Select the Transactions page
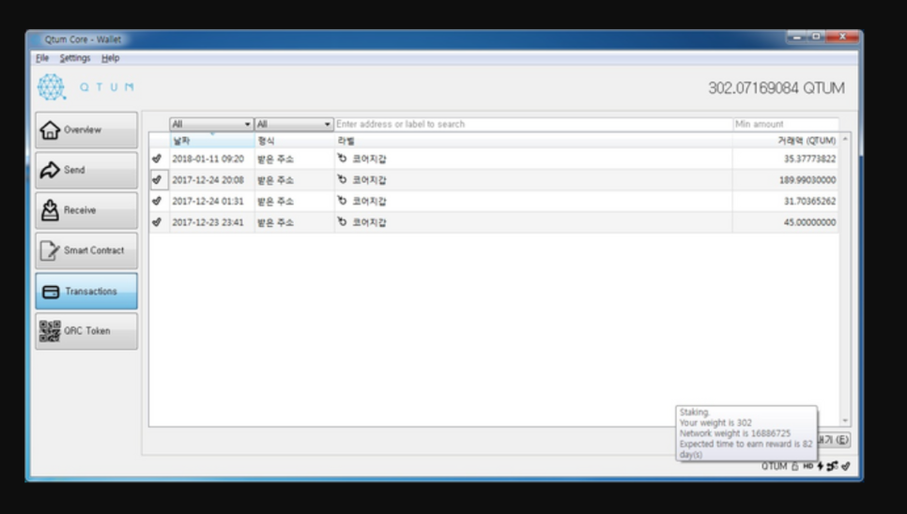907x514 pixels. point(86,291)
